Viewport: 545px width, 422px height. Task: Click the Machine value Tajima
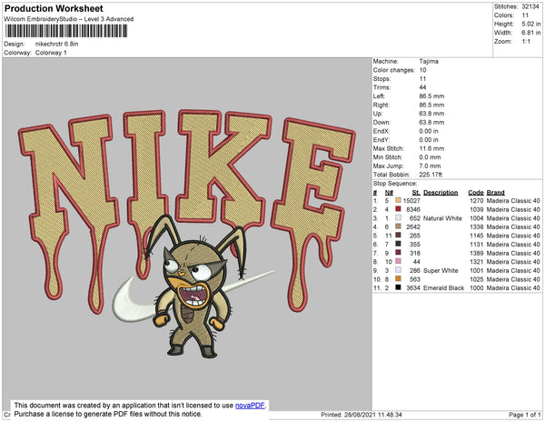pyautogui.click(x=429, y=61)
